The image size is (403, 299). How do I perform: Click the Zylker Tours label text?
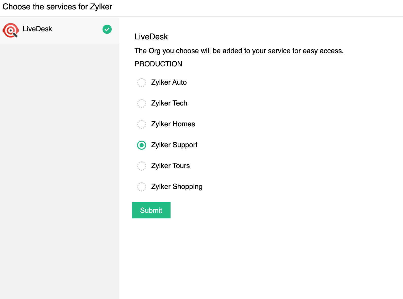point(170,166)
